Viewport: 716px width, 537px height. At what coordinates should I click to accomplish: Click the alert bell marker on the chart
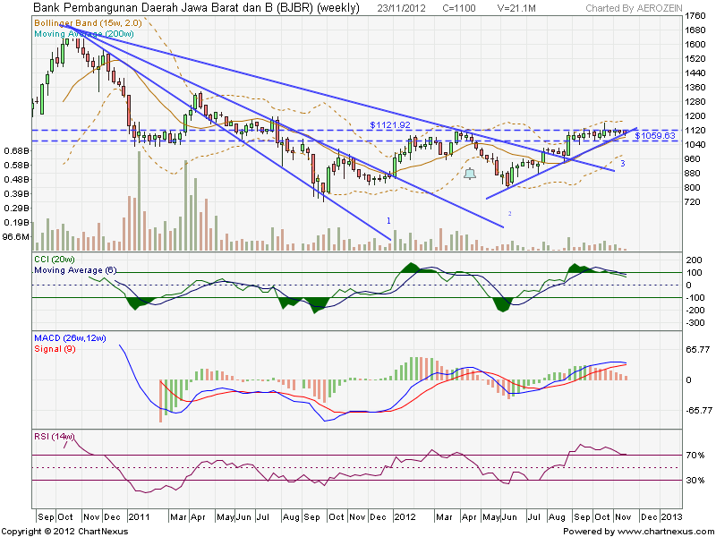[x=469, y=172]
